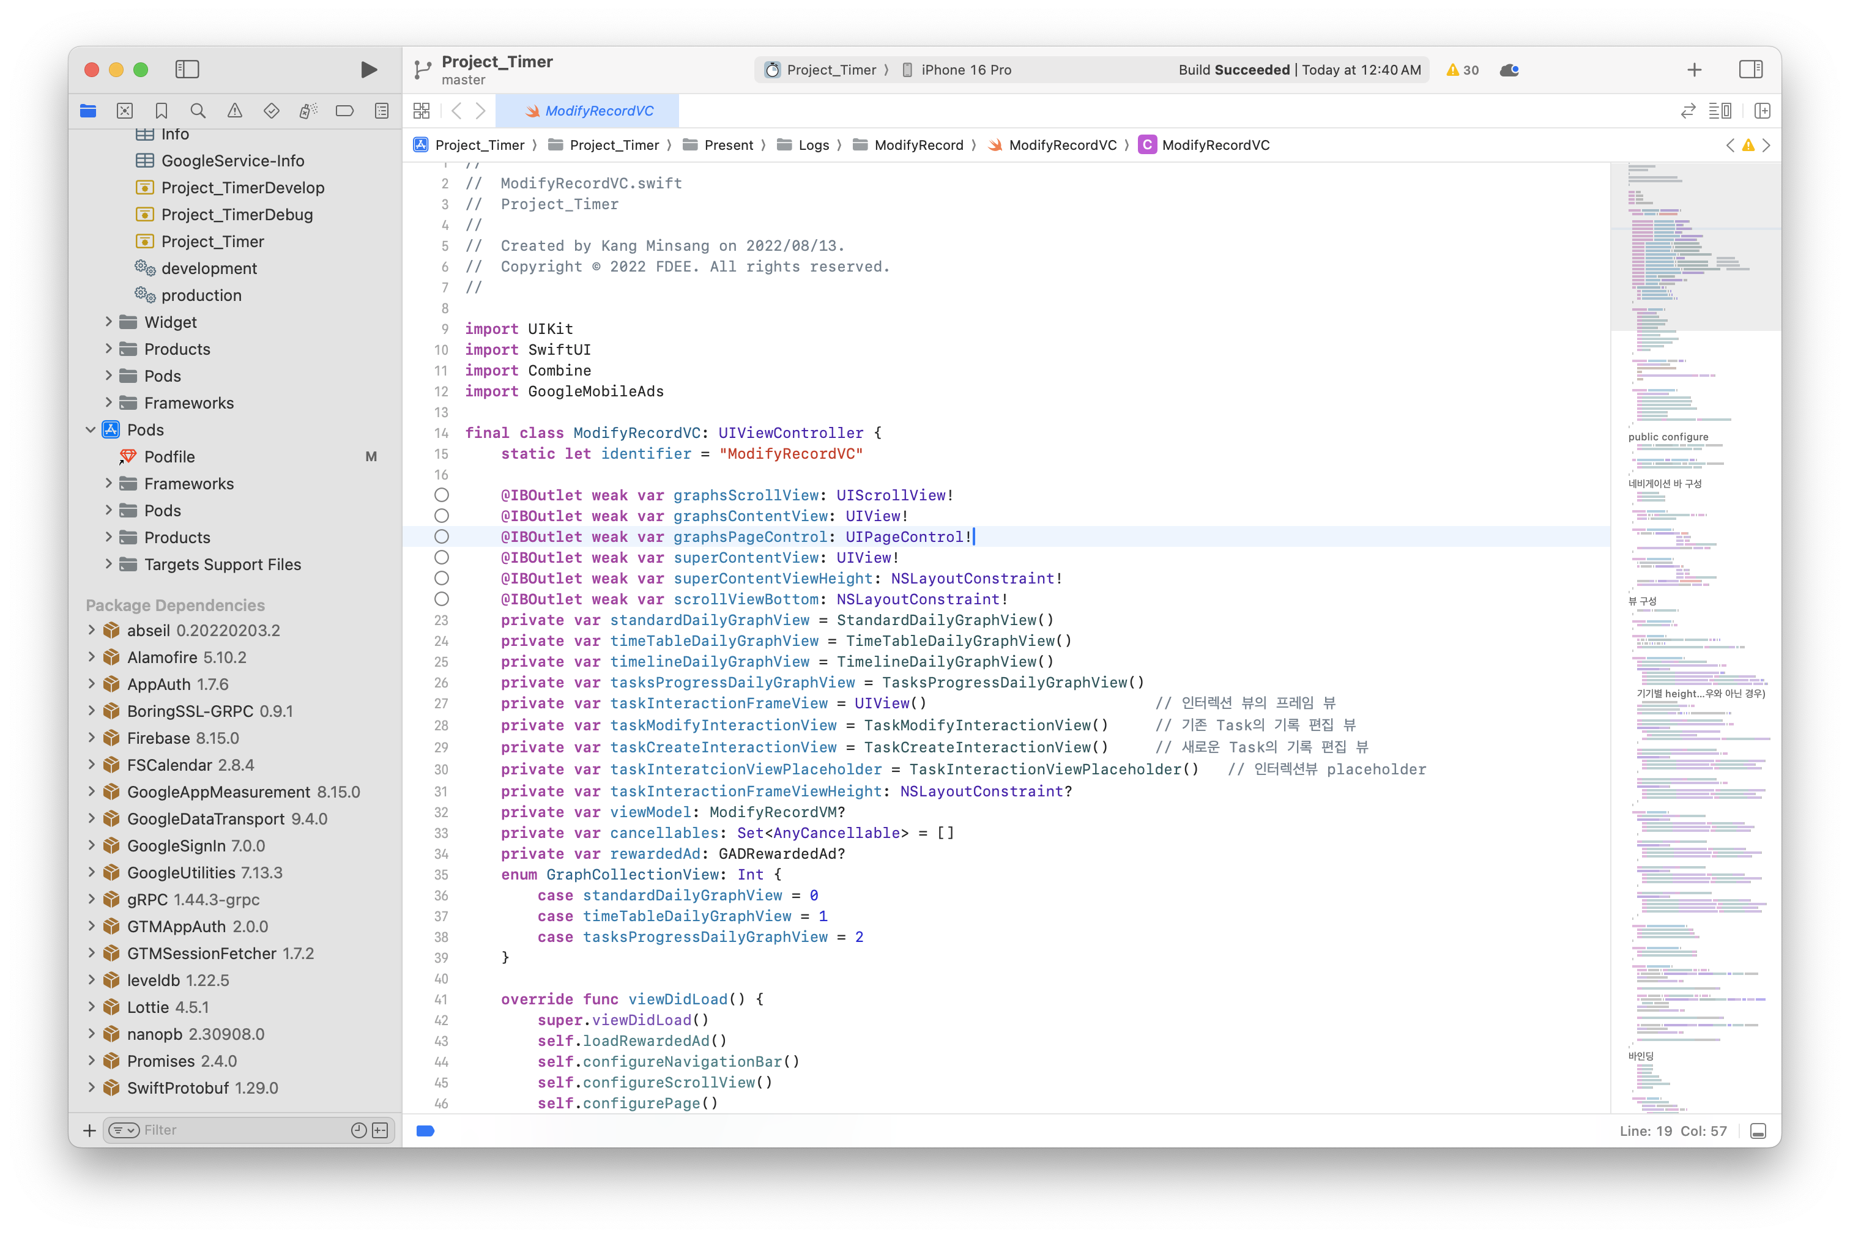Choose the iPhone 16 Pro destination
This screenshot has width=1850, height=1238.
click(956, 70)
